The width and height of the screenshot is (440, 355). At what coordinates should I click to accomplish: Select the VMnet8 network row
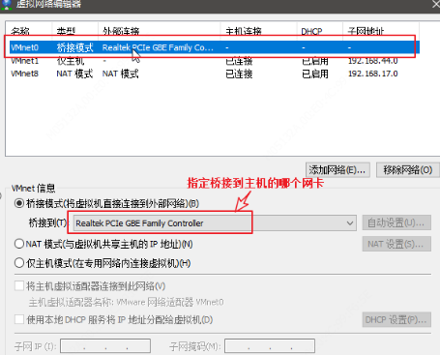215,74
